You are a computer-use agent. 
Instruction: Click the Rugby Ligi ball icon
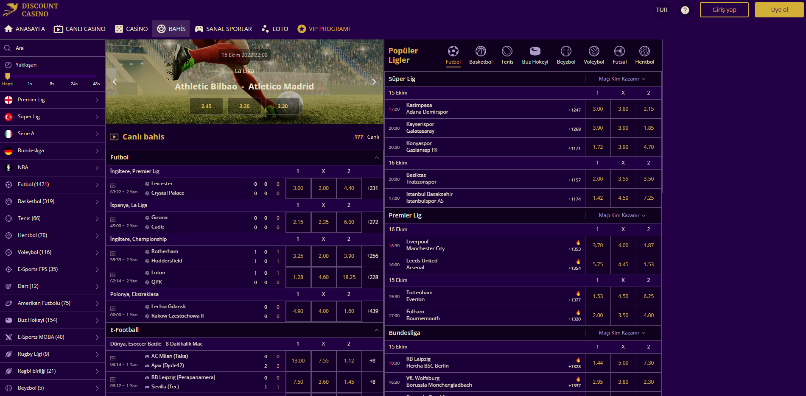coord(8,354)
